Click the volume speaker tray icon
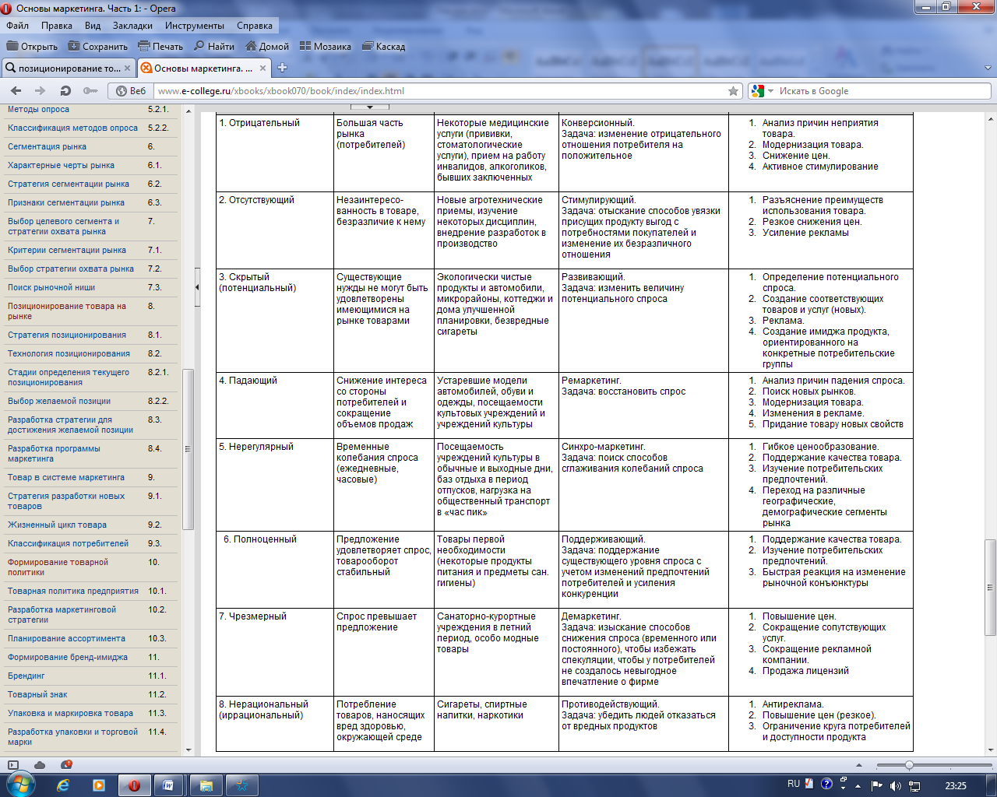The height and width of the screenshot is (797, 997). pyautogui.click(x=896, y=786)
